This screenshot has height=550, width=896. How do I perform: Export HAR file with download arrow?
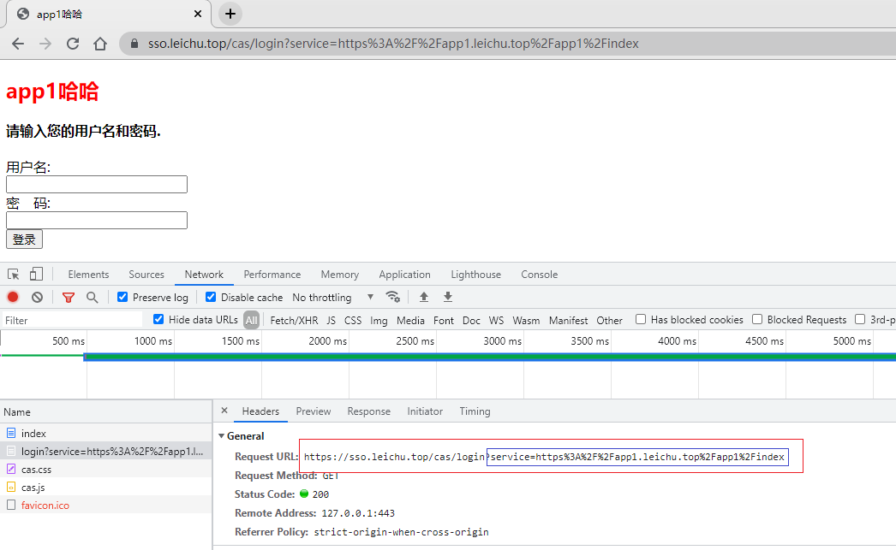click(447, 297)
